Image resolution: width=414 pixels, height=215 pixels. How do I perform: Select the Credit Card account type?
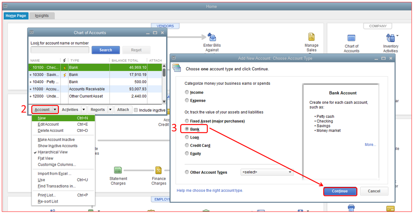click(x=187, y=146)
